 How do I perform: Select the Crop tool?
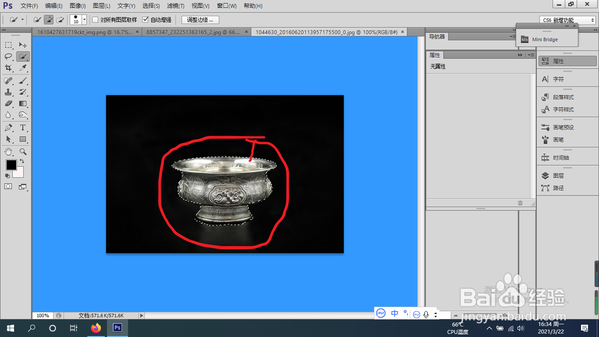[9, 68]
